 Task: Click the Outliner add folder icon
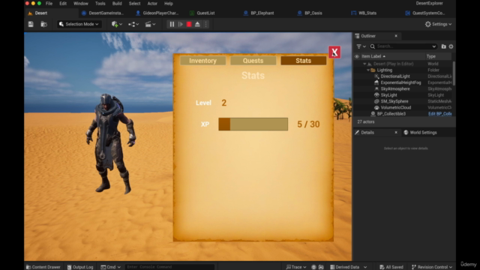point(443,46)
